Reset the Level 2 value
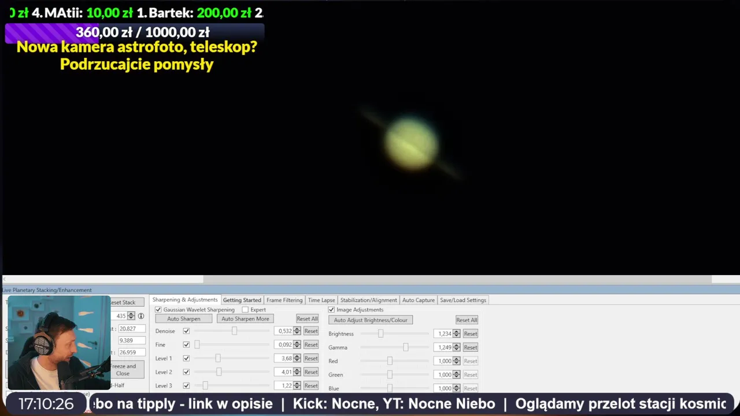Viewport: 740px width, 416px height. click(x=311, y=372)
